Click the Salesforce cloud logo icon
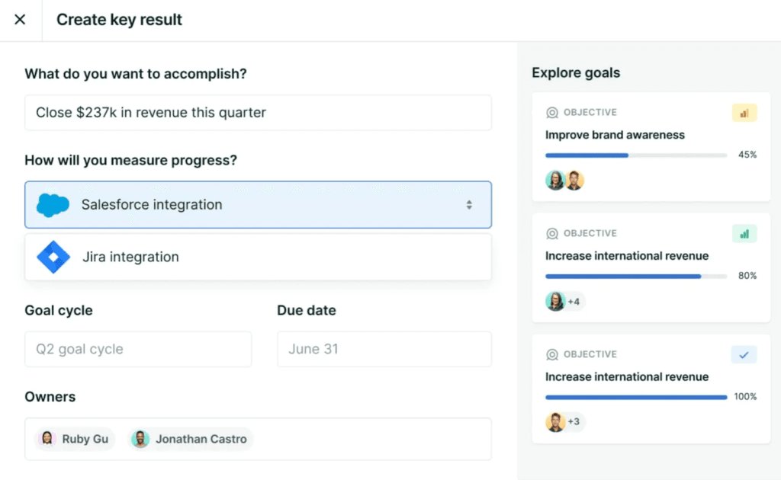The height and width of the screenshot is (480, 781). point(53,205)
